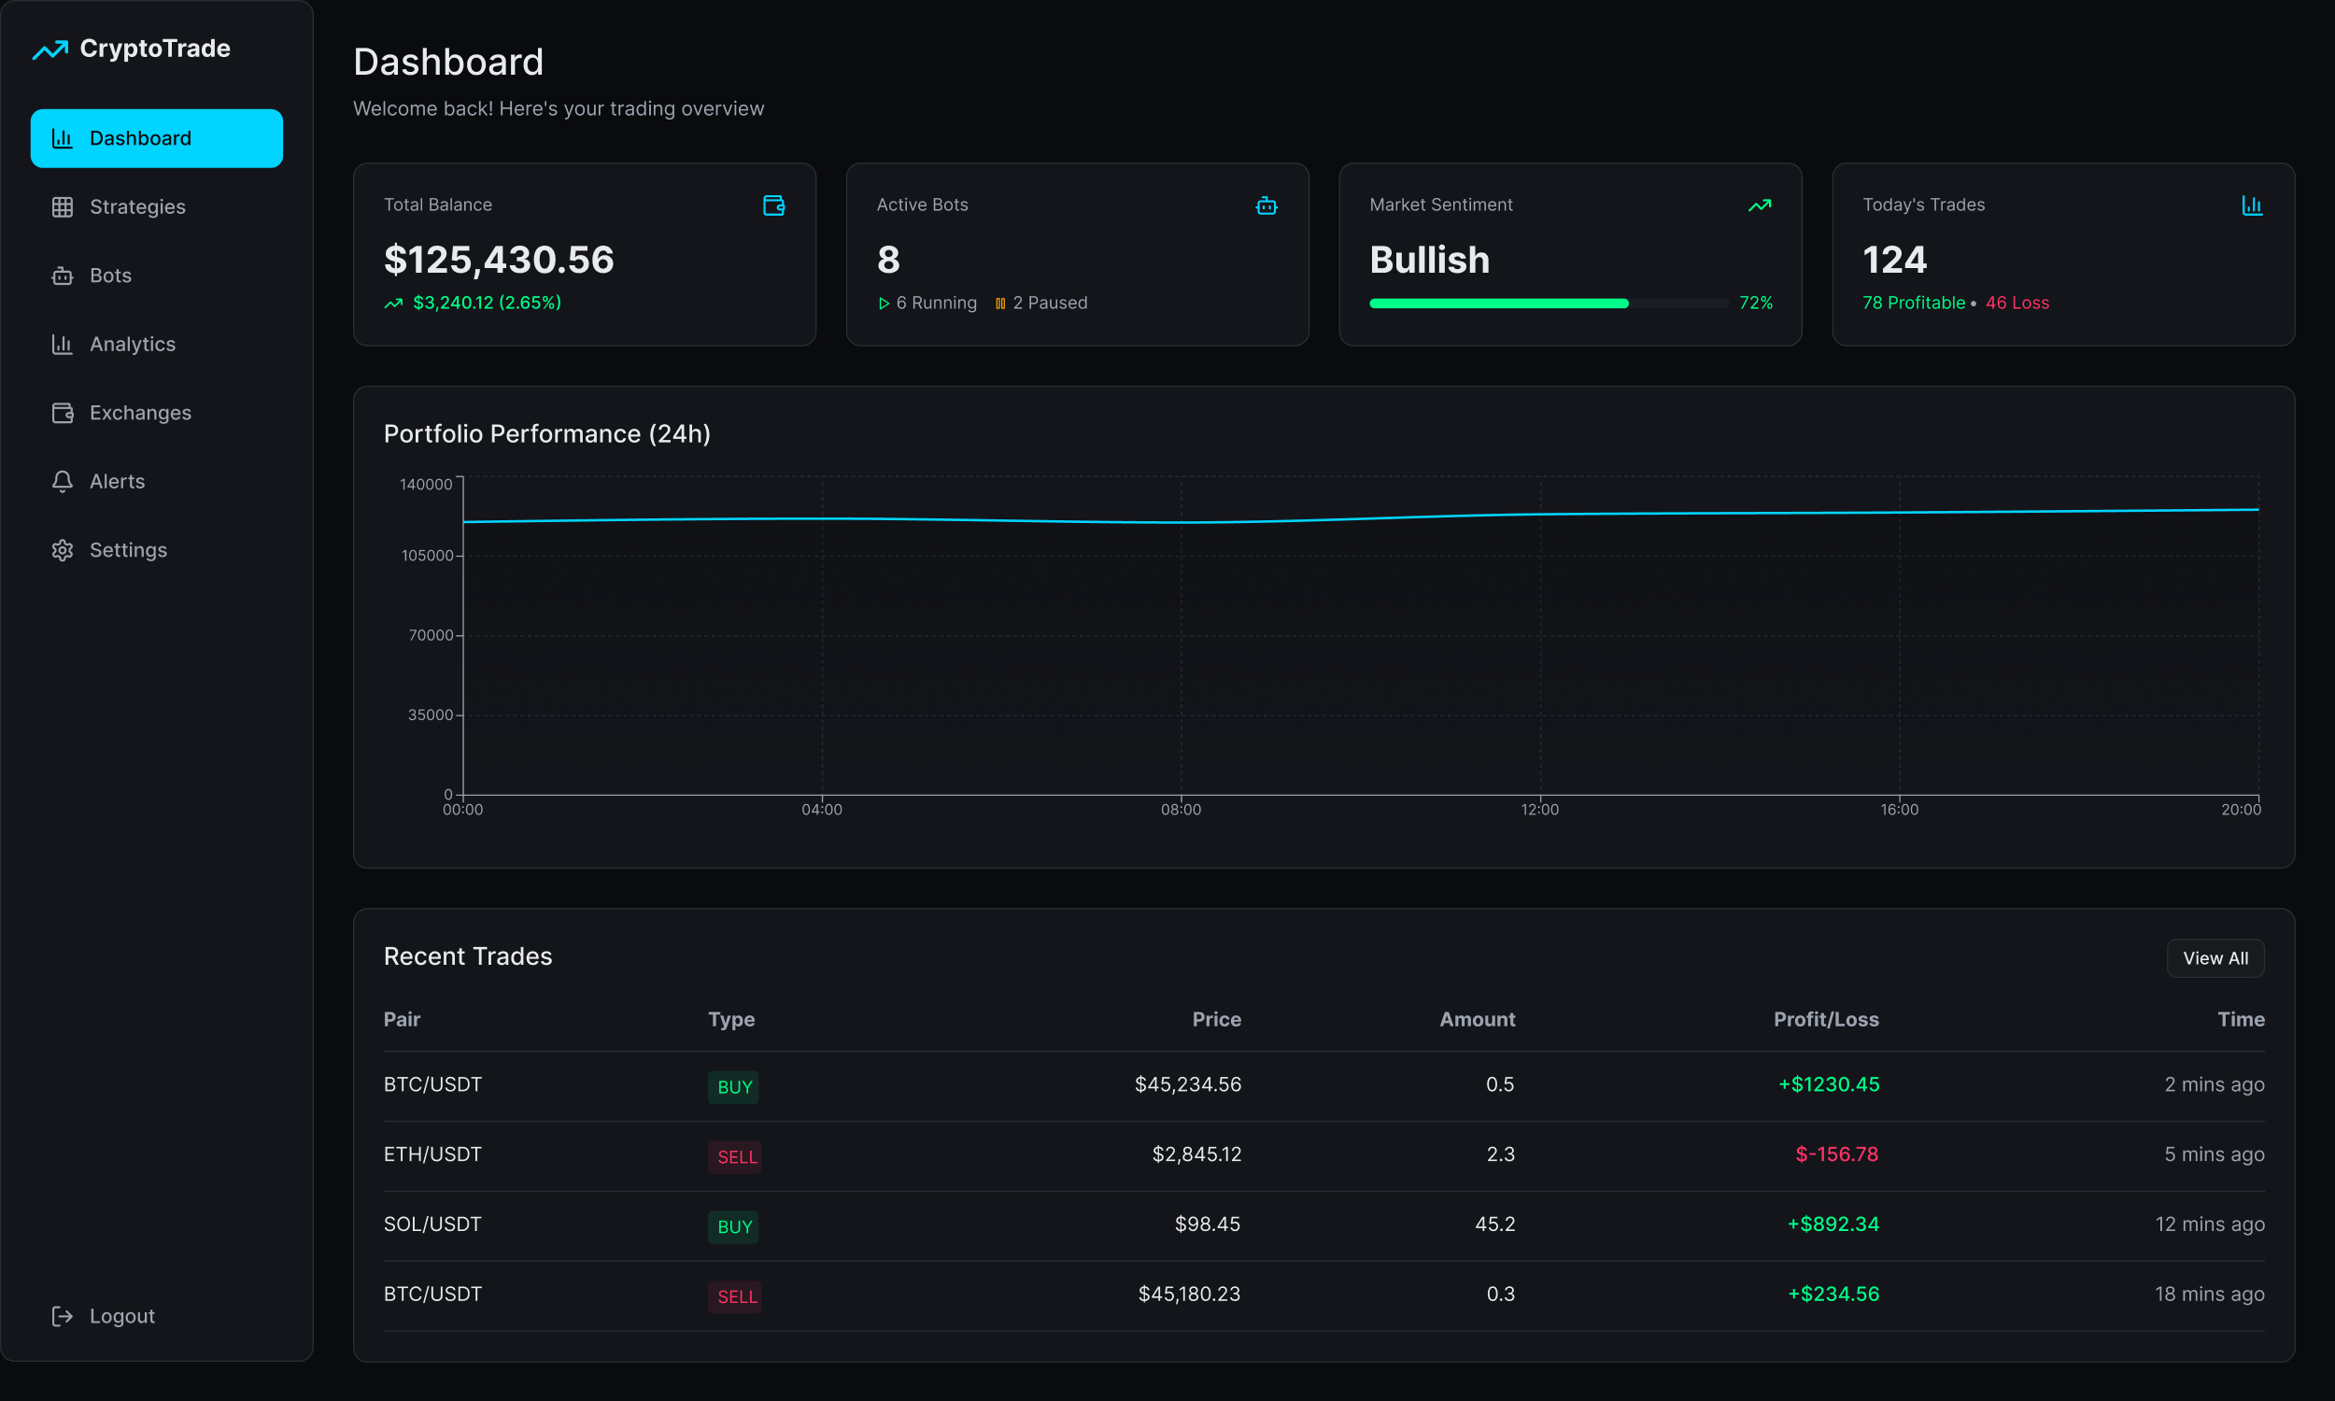Image resolution: width=2335 pixels, height=1401 pixels.
Task: Click the Logout button
Action: (157, 1316)
